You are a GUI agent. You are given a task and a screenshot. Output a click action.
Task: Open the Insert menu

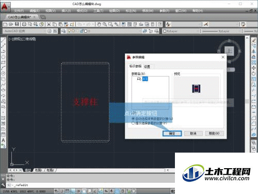coord(66,11)
